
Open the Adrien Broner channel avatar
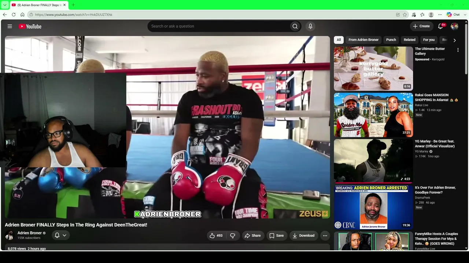pos(10,235)
